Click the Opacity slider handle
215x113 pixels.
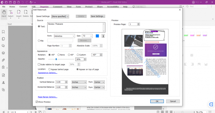(56, 59)
